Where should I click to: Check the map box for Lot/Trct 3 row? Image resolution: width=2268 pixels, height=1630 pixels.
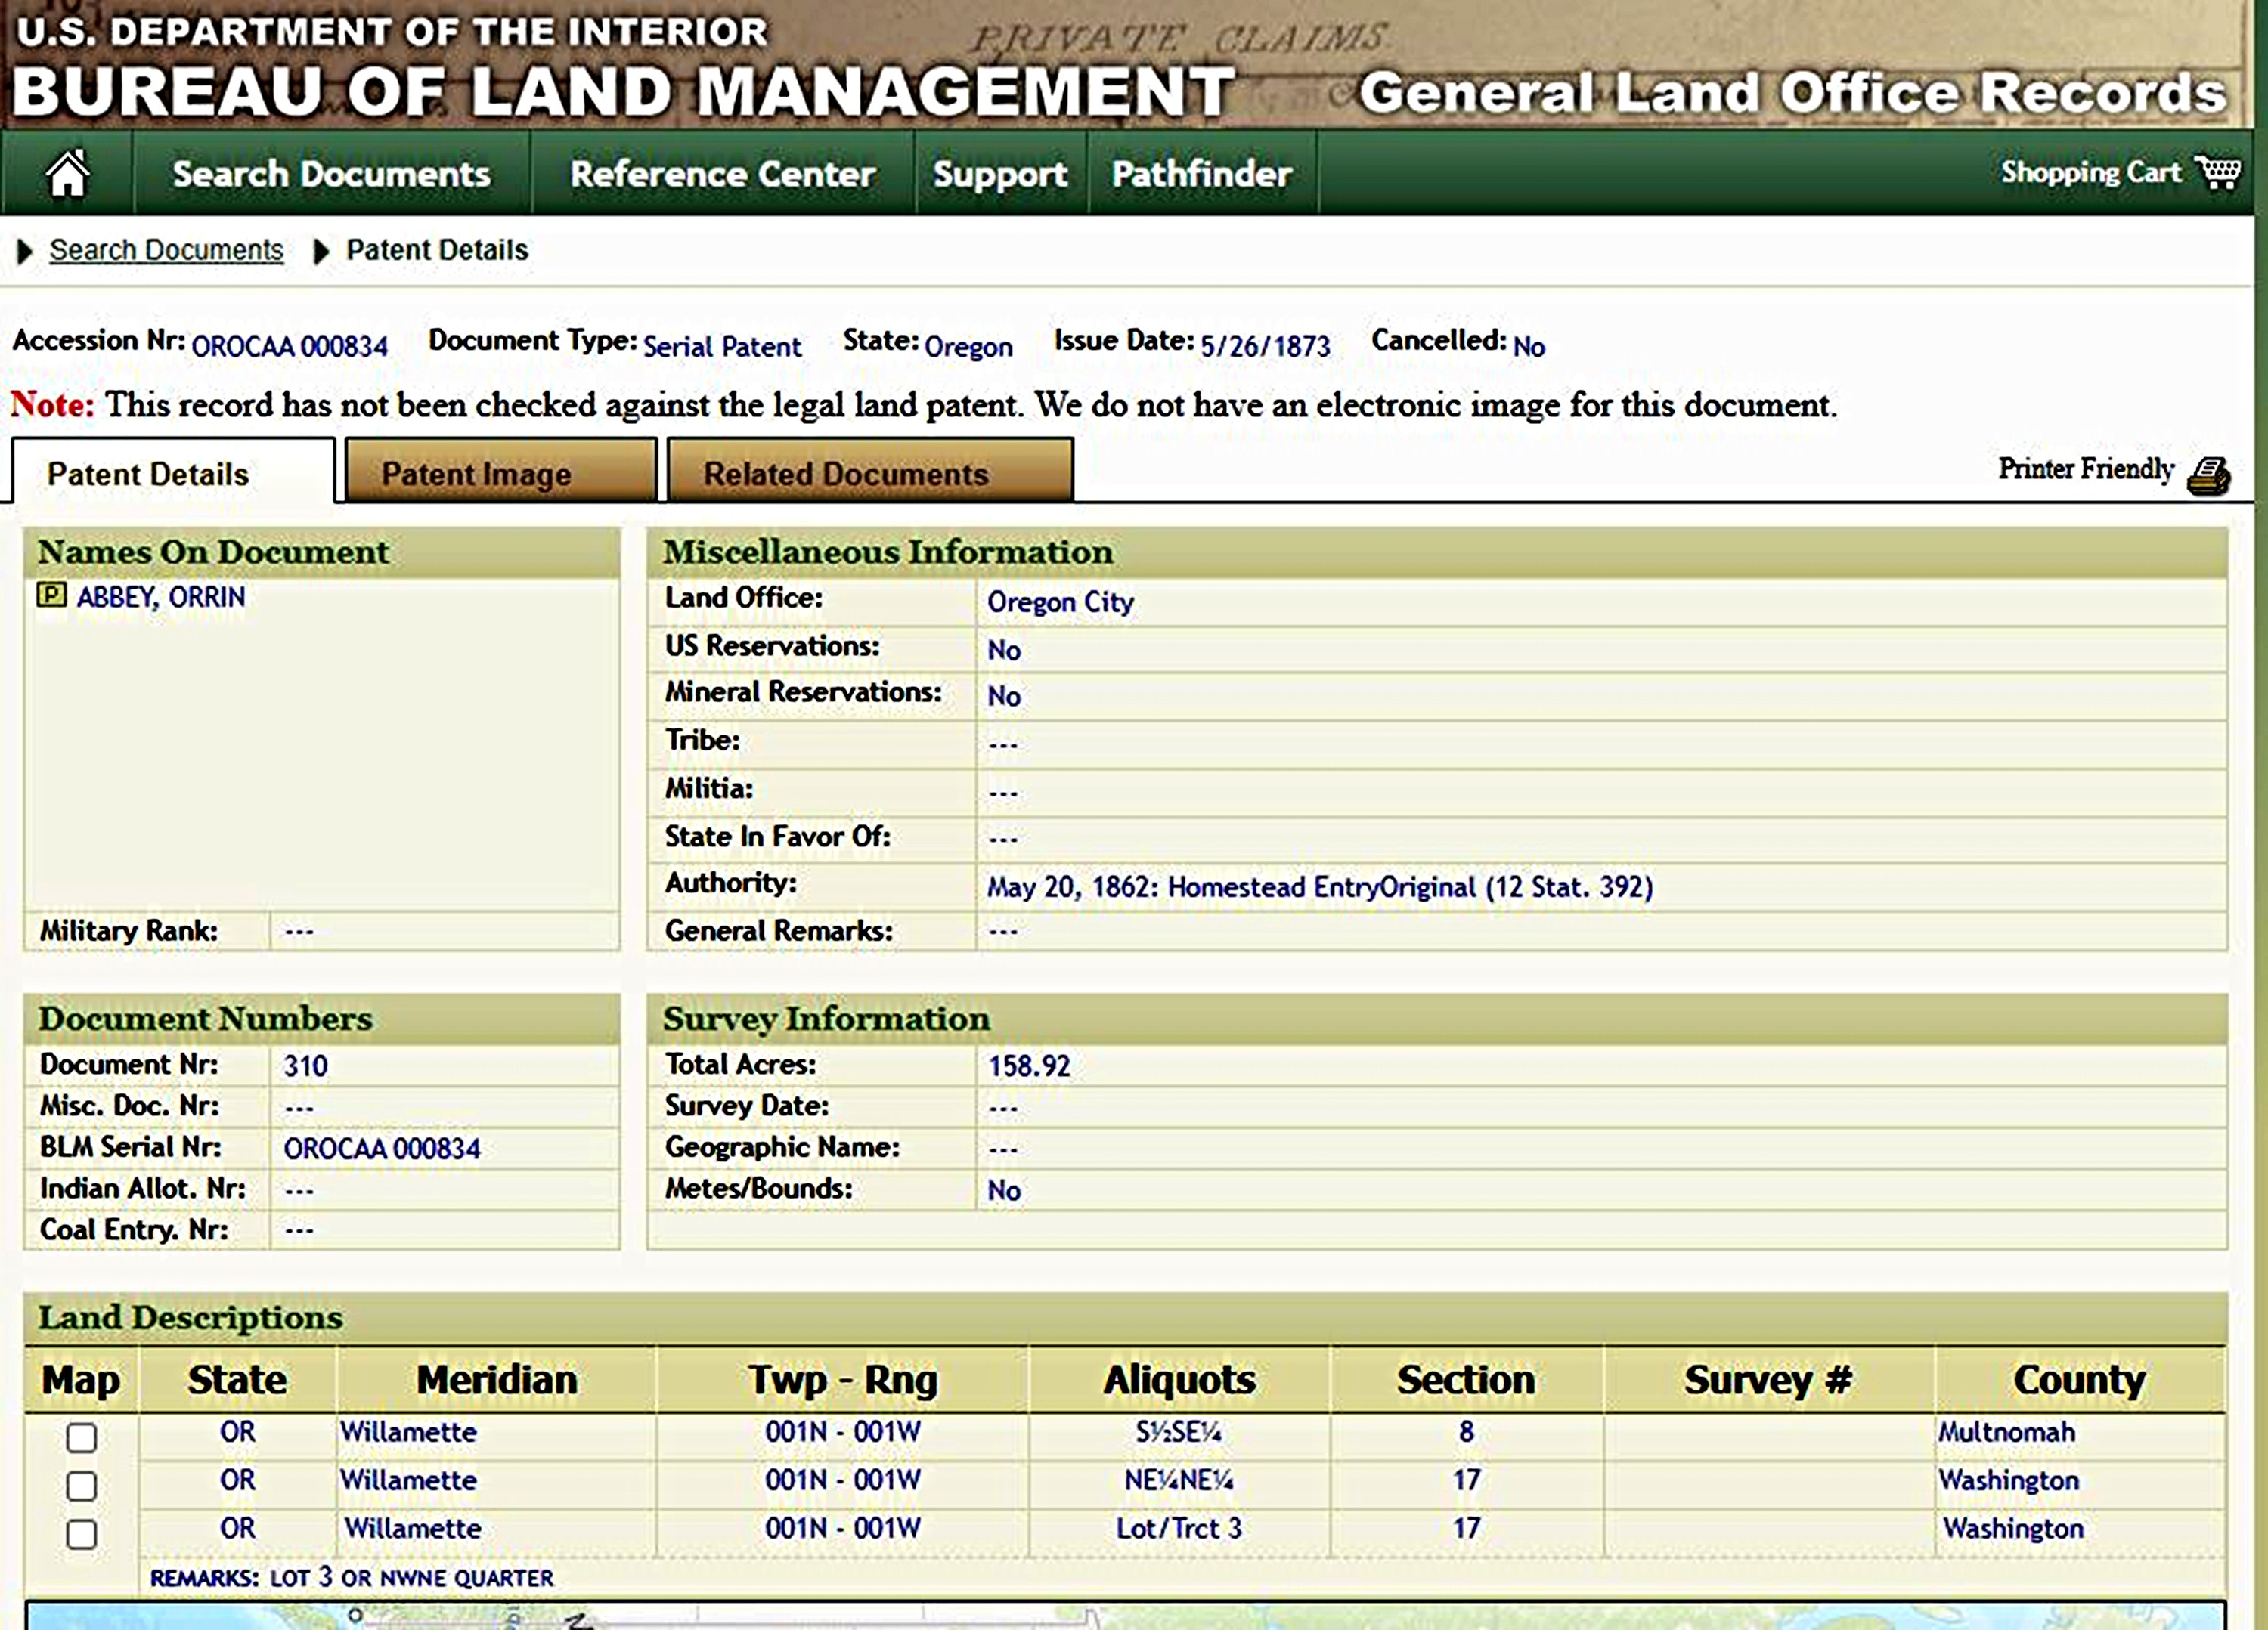[x=81, y=1533]
